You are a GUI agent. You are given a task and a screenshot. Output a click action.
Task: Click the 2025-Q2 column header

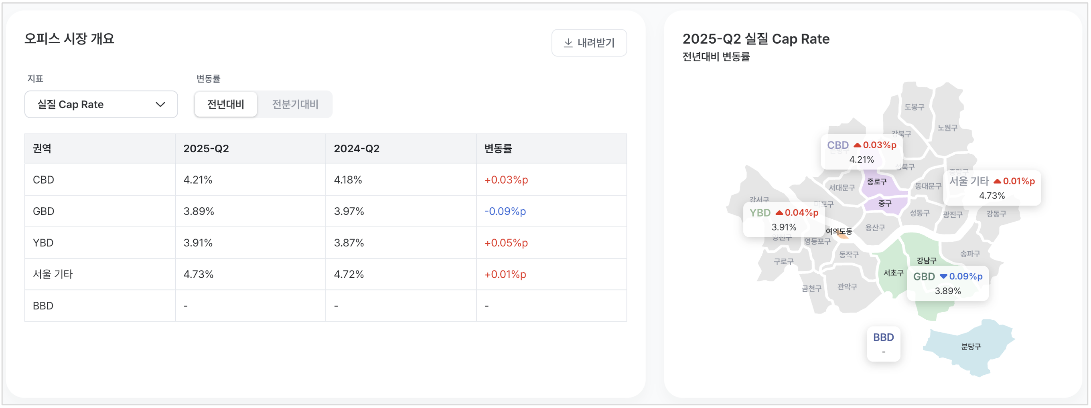click(206, 149)
